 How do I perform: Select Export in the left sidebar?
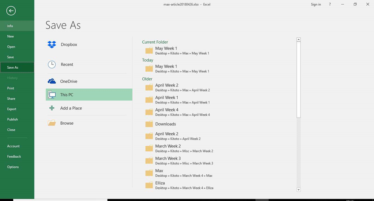click(x=12, y=109)
